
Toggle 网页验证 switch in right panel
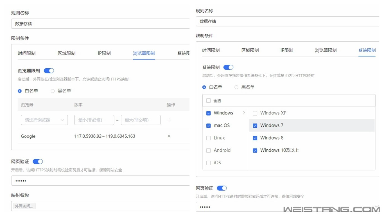[222, 188]
